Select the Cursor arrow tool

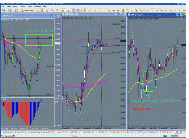(x=85, y=11)
